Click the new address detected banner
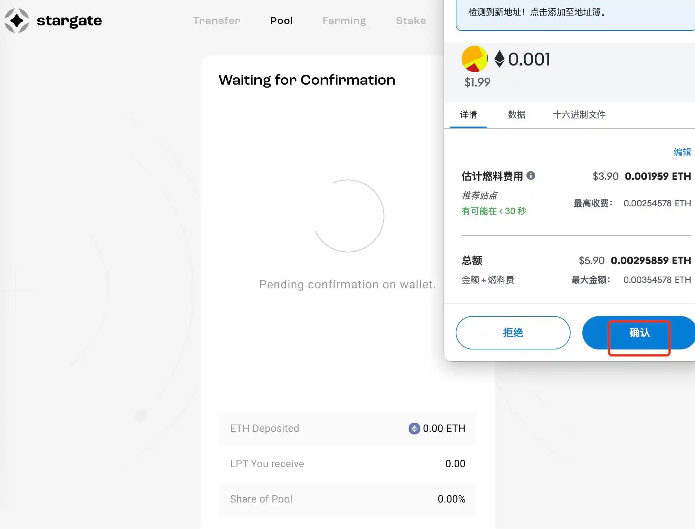Screen dimensions: 695x529 point(574,13)
